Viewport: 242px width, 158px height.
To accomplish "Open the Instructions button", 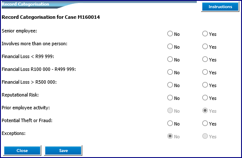I will pos(220,7).
